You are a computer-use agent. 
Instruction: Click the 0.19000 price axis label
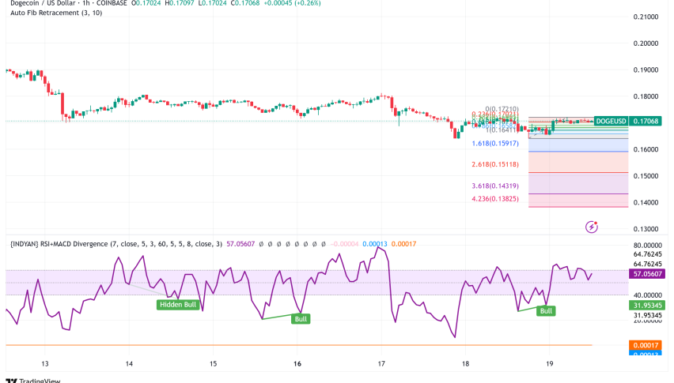[646, 70]
